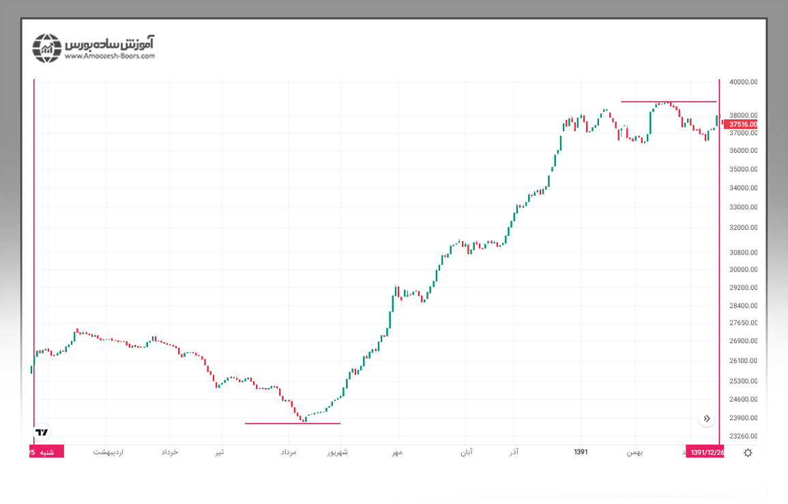Click the chart settings gear icon
Image resolution: width=788 pixels, height=504 pixels.
point(748,453)
